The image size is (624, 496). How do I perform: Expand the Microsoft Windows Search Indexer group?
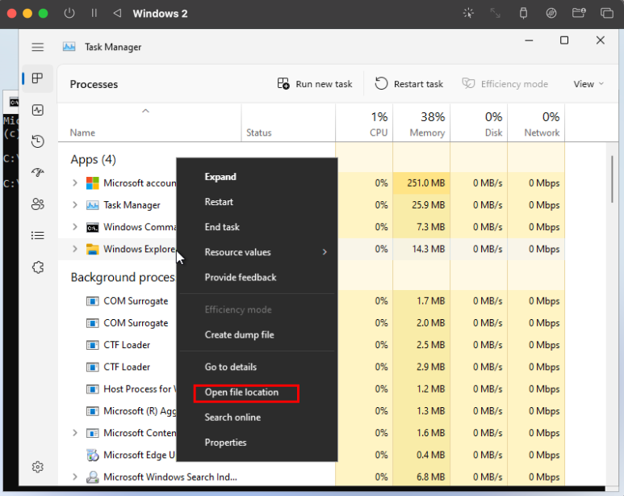[x=75, y=477]
